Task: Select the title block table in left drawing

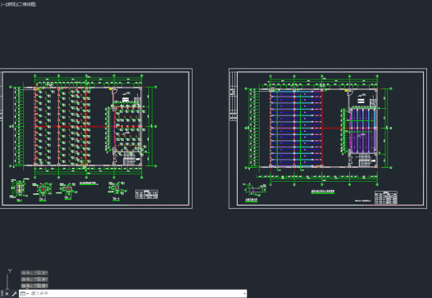Action: click(x=147, y=194)
